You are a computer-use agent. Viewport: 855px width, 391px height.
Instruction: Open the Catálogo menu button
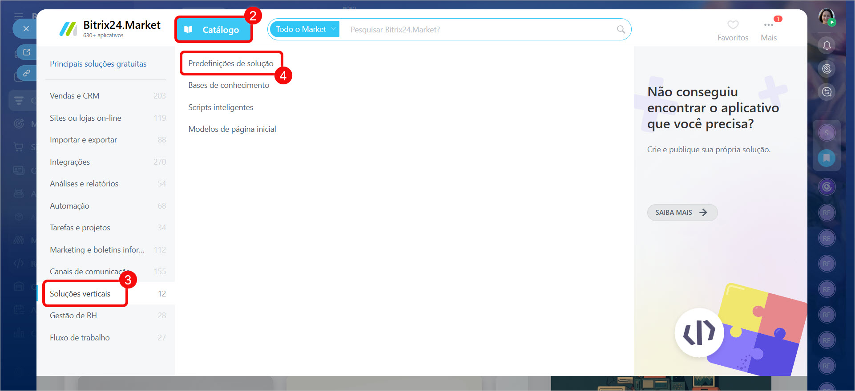point(214,30)
